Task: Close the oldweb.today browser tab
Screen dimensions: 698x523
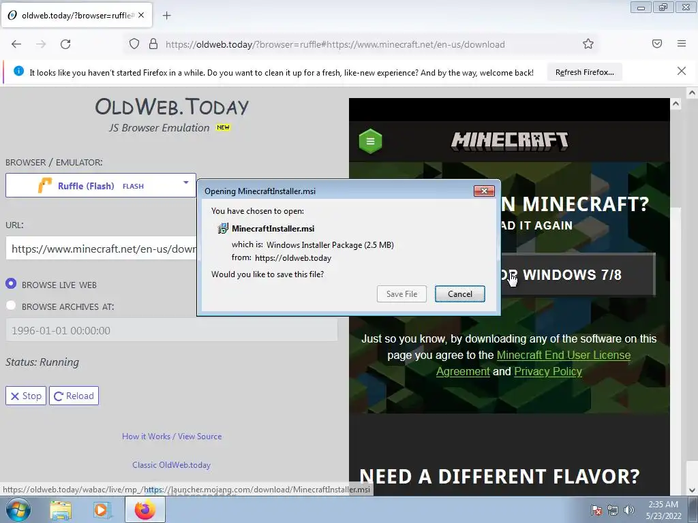Action: point(141,15)
